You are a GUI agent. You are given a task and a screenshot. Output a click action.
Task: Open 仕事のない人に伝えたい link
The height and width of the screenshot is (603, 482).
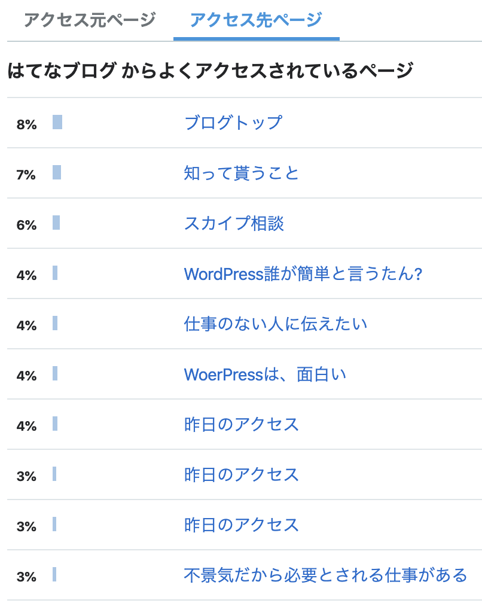[276, 324]
